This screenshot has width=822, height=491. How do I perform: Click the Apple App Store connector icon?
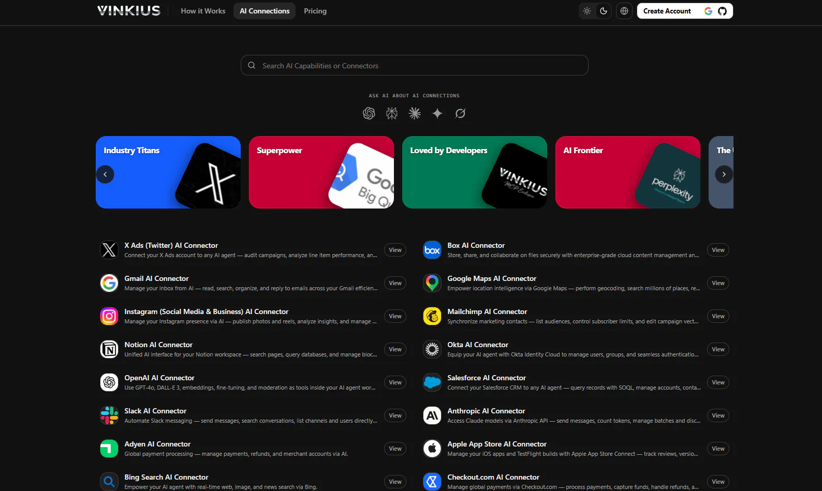[x=432, y=449]
